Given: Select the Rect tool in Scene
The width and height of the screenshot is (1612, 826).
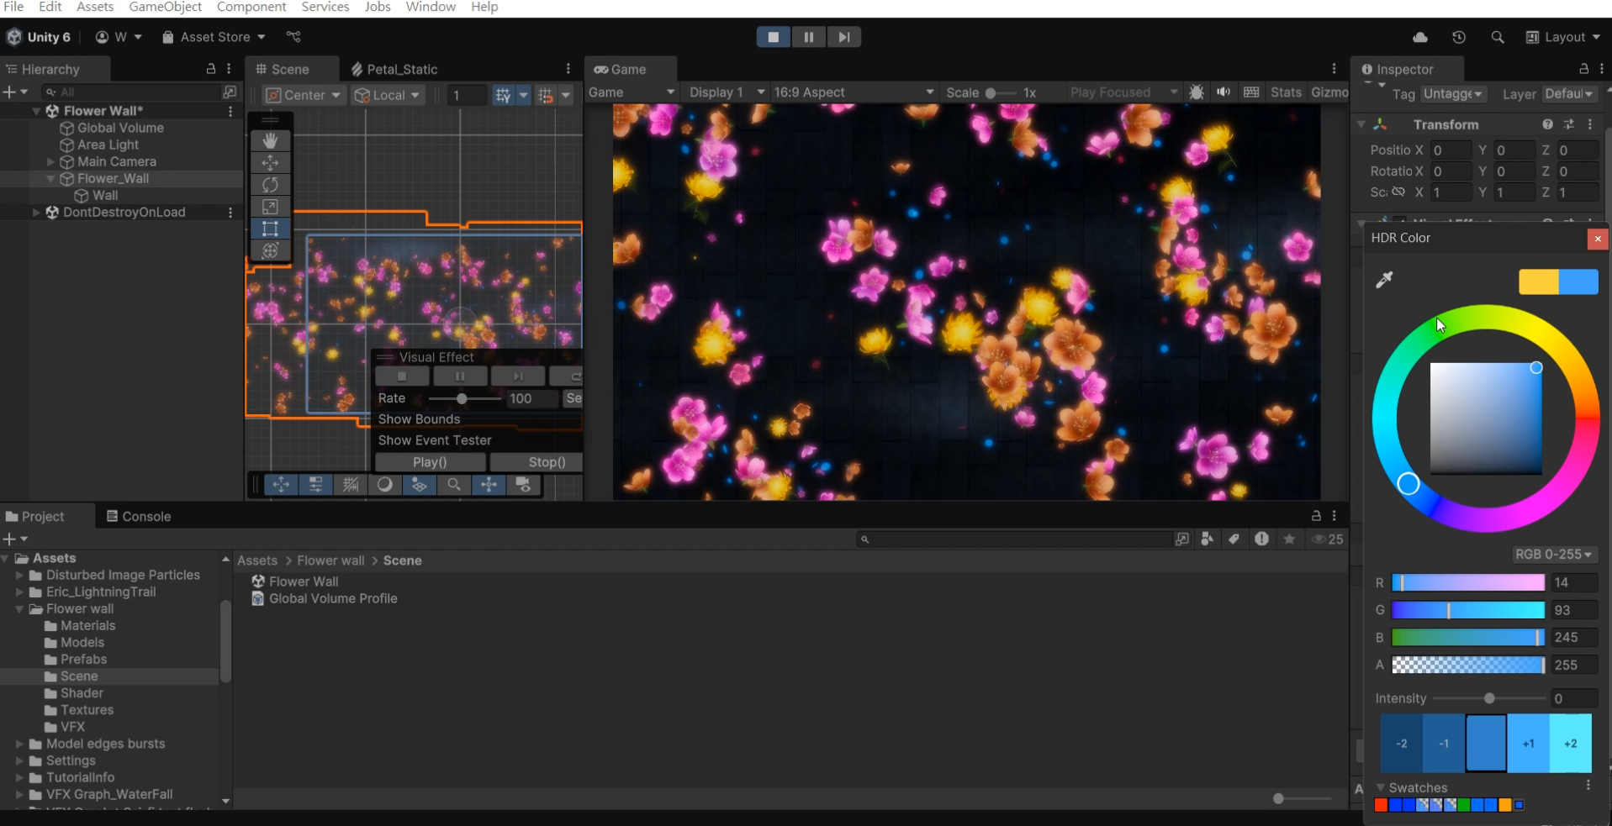Looking at the screenshot, I should coord(270,228).
